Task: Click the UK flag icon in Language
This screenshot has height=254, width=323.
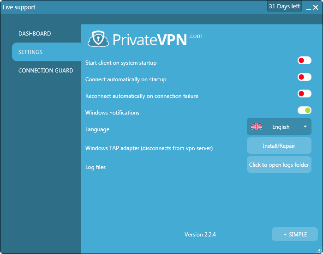Action: (x=257, y=127)
